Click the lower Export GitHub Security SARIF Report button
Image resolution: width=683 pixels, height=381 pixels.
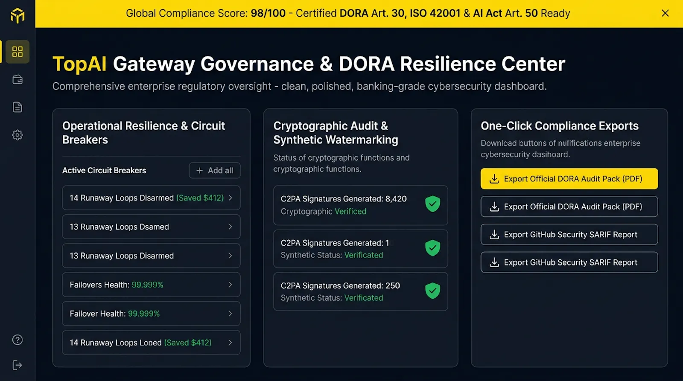(x=569, y=262)
